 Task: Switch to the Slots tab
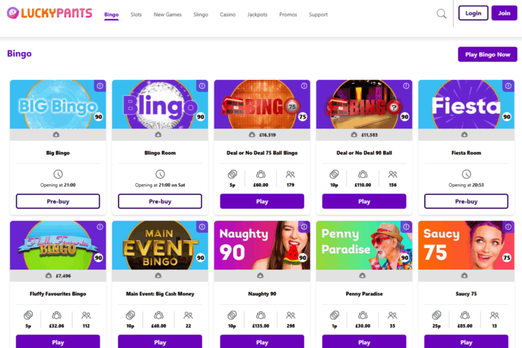136,14
